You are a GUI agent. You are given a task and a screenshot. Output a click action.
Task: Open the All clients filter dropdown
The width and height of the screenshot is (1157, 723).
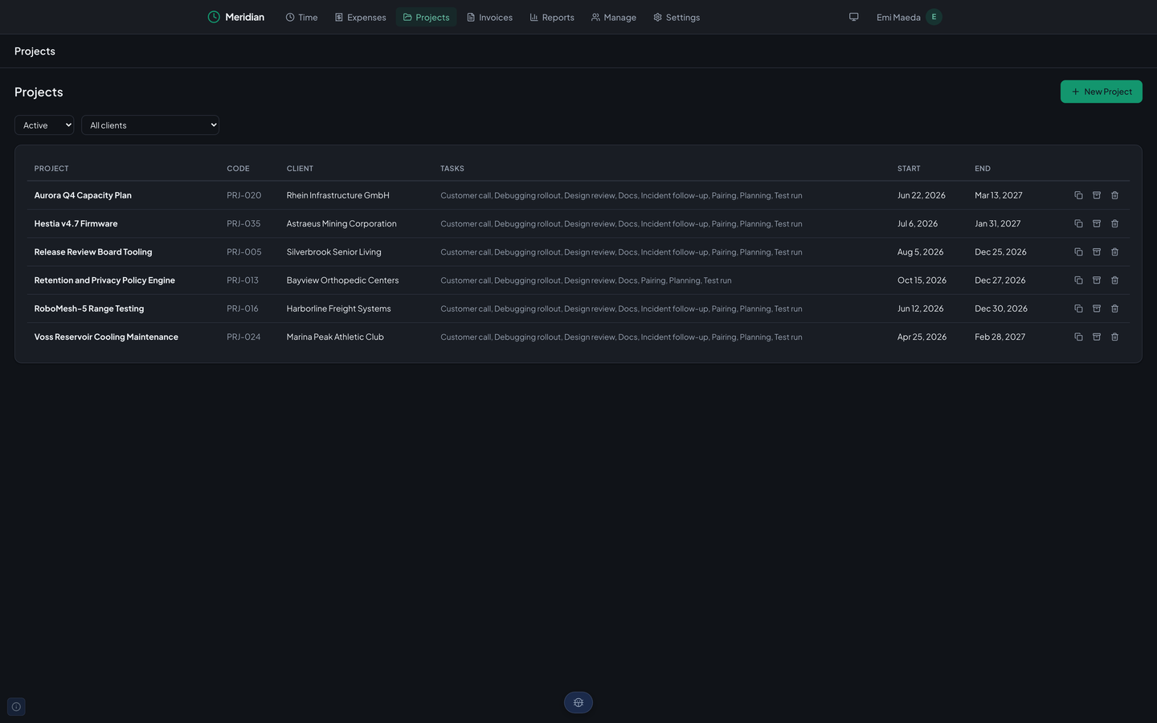(150, 125)
